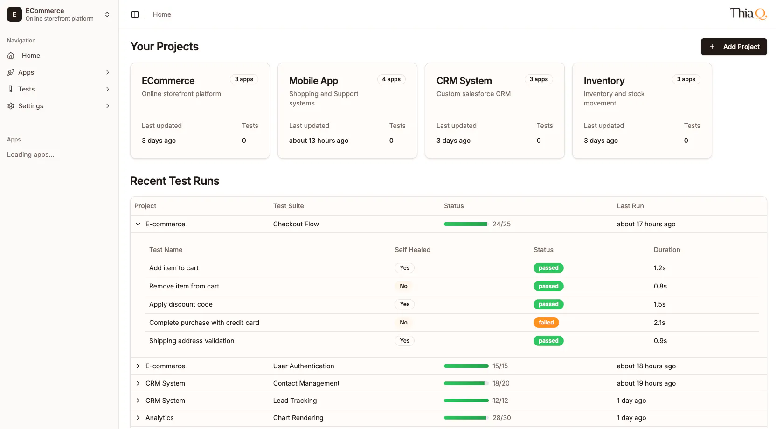Click the Tests test tube icon
The image size is (776, 429).
coord(11,89)
